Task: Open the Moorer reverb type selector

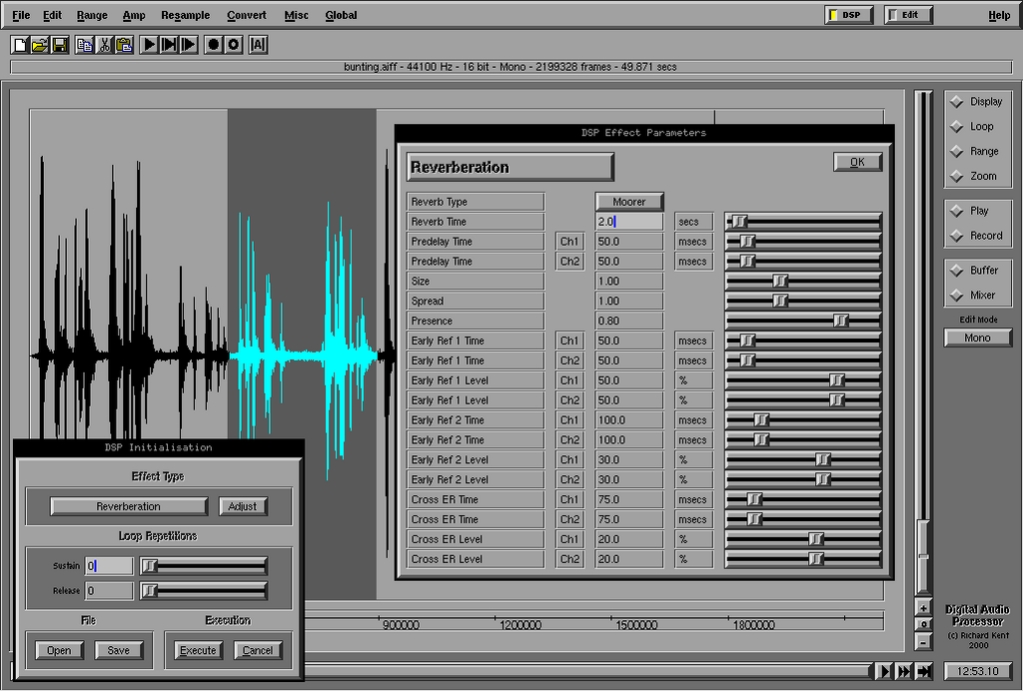Action: pos(629,202)
